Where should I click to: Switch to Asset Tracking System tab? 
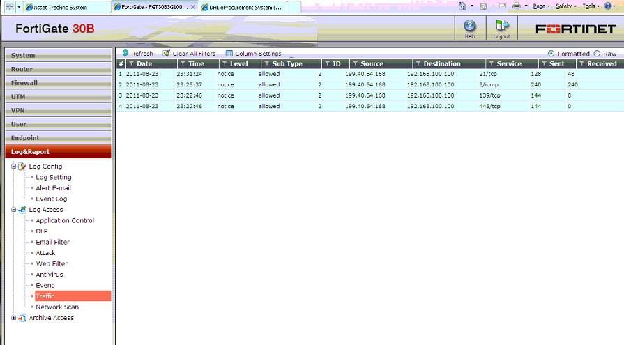pyautogui.click(x=67, y=7)
